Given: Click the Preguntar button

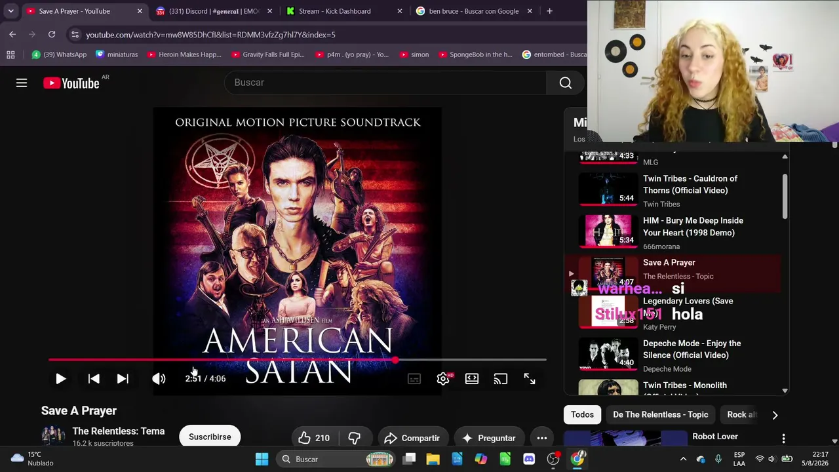Looking at the screenshot, I should (x=489, y=438).
